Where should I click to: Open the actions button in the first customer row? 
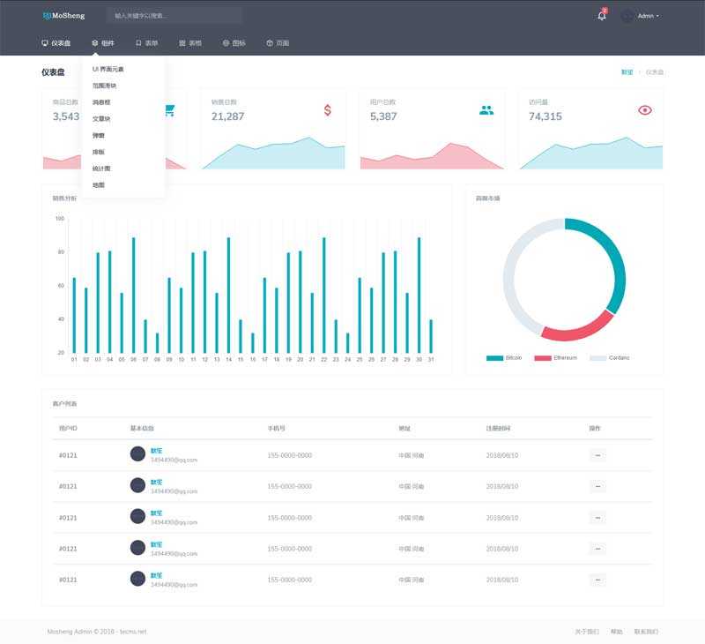coord(597,455)
